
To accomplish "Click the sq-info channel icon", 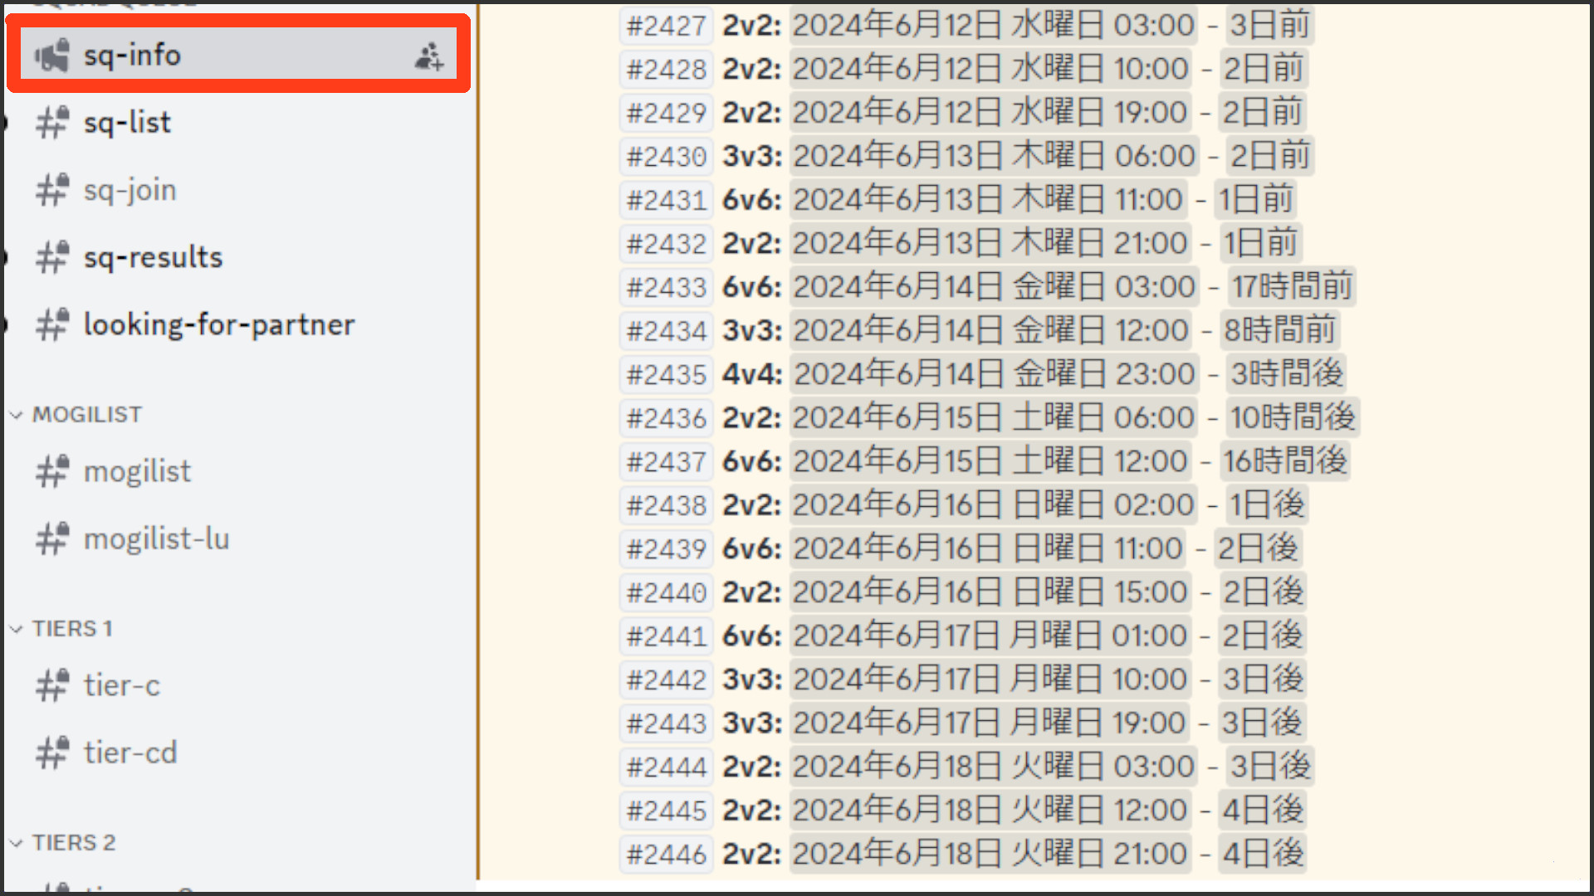I will point(52,56).
